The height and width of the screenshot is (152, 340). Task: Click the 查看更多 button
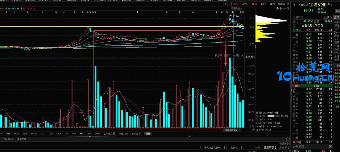pyautogui.click(x=284, y=144)
